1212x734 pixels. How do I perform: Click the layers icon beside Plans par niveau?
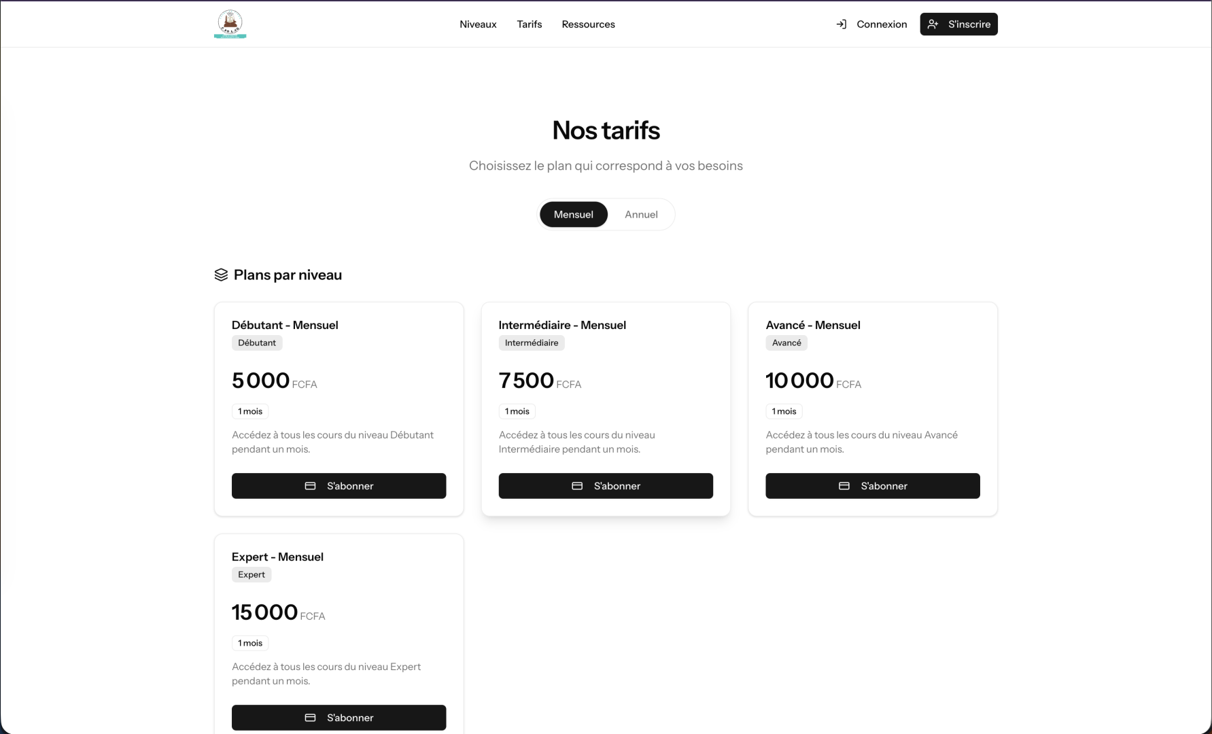[221, 275]
